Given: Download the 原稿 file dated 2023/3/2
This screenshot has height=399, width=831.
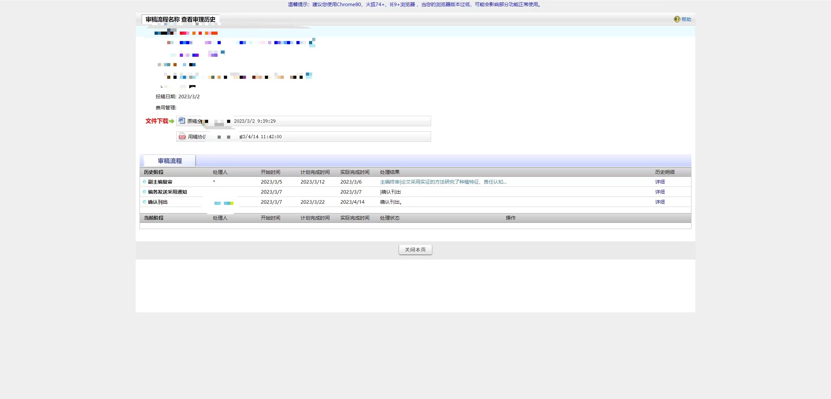Looking at the screenshot, I should pyautogui.click(x=195, y=121).
